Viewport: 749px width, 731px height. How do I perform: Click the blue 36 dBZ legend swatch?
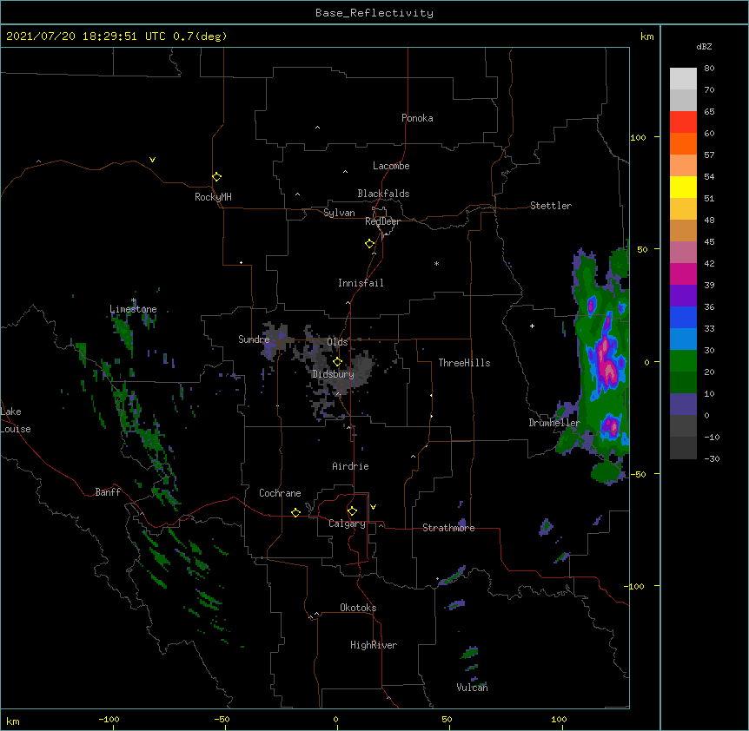(683, 317)
